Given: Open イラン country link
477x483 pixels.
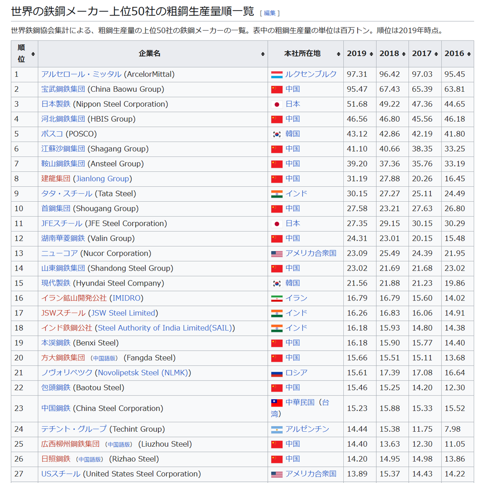Looking at the screenshot, I should (296, 299).
